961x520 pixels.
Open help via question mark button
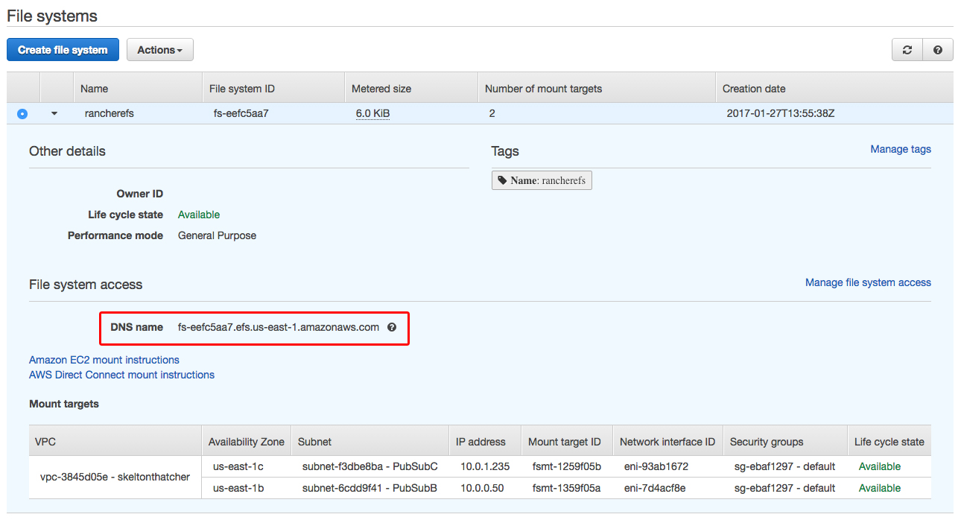[x=937, y=50]
